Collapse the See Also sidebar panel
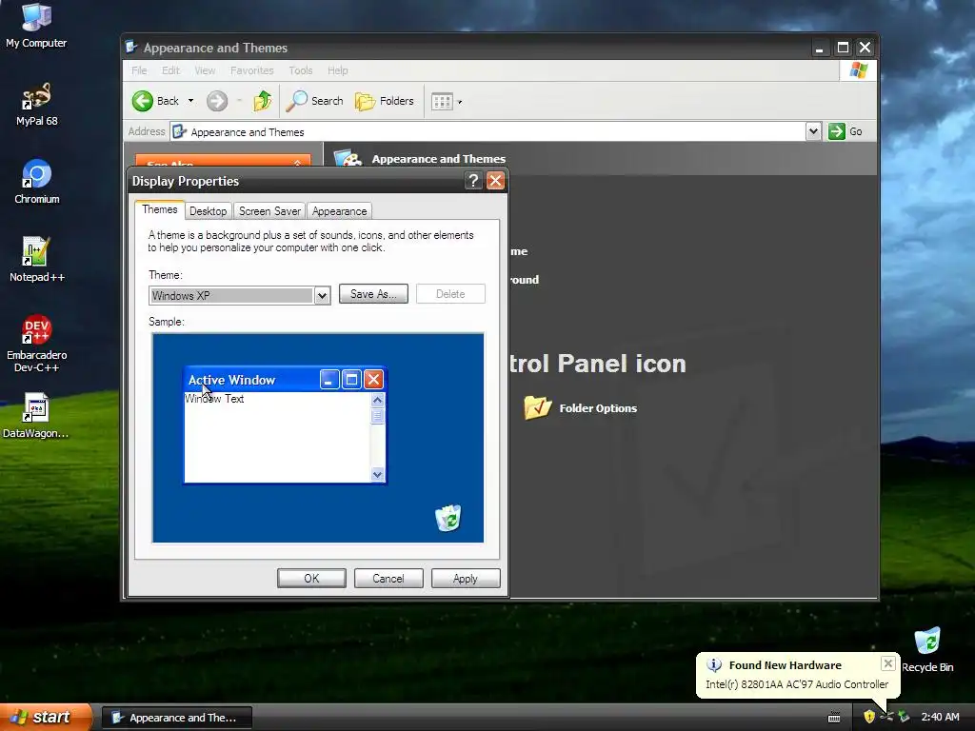This screenshot has height=731, width=975. tap(297, 162)
